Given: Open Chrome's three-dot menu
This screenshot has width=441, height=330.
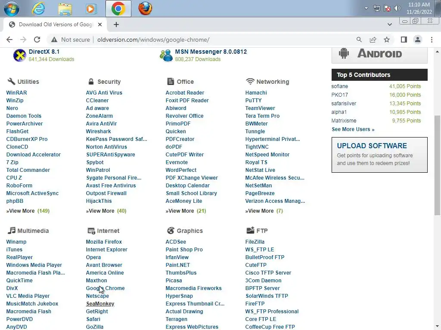Looking at the screenshot, I should (432, 40).
